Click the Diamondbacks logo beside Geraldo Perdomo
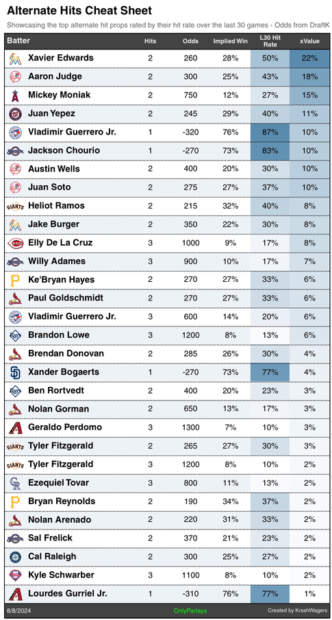This screenshot has height=620, width=332. [x=15, y=428]
